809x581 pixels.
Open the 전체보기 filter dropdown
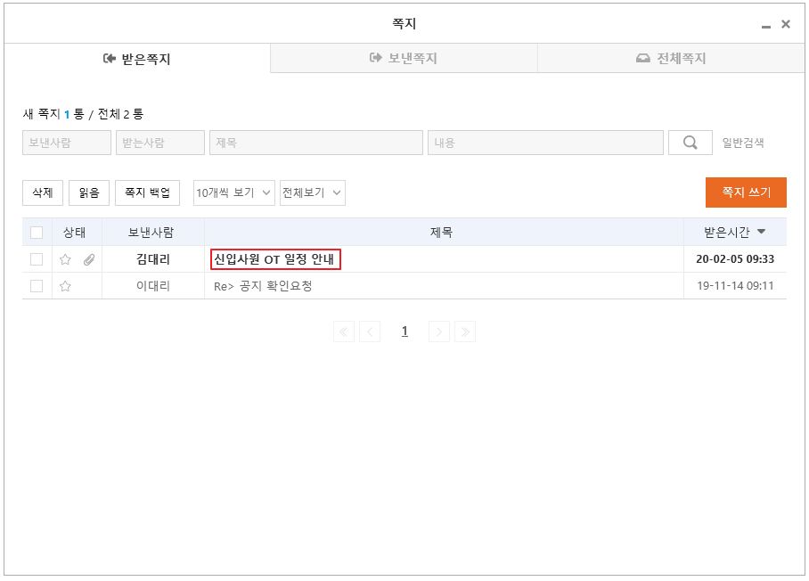pos(312,192)
